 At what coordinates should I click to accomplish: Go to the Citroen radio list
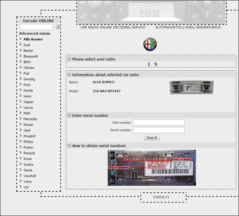(29, 68)
